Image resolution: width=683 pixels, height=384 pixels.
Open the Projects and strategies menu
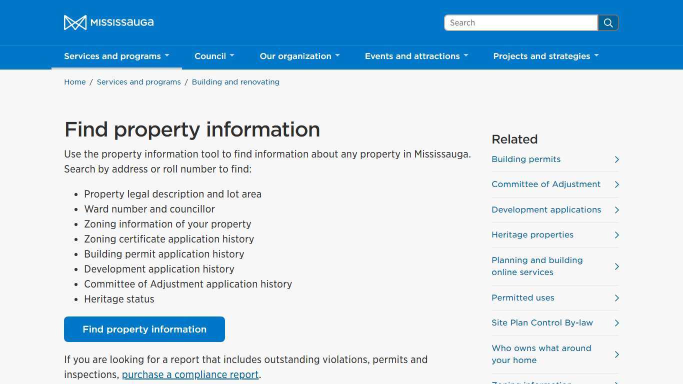[545, 56]
